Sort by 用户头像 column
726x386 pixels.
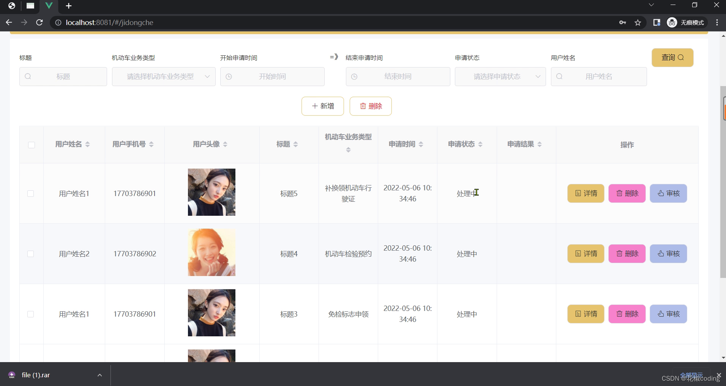tap(225, 144)
